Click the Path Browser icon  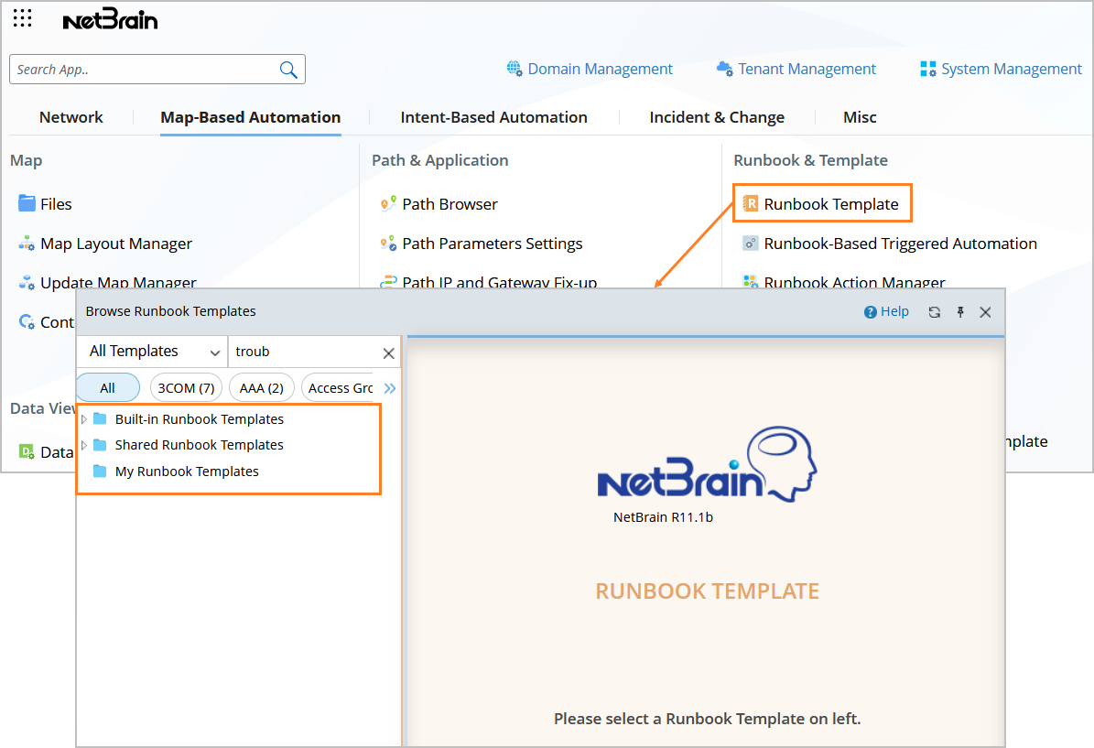click(x=388, y=204)
